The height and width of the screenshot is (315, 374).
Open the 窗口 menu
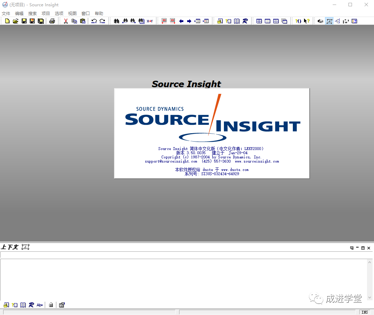(x=86, y=13)
